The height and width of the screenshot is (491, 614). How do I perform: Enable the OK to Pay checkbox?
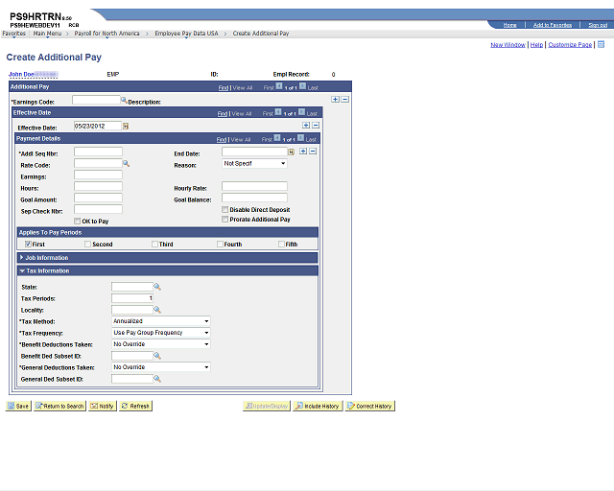(x=77, y=221)
